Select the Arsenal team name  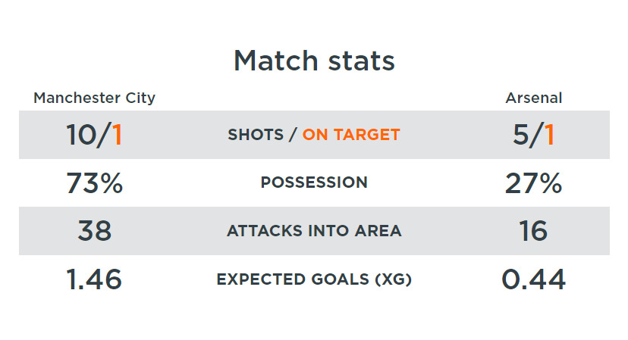coord(534,98)
